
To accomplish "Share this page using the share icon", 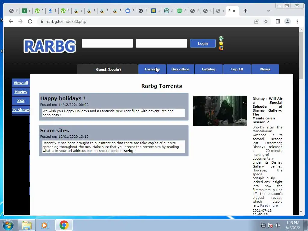I will click(256, 21).
